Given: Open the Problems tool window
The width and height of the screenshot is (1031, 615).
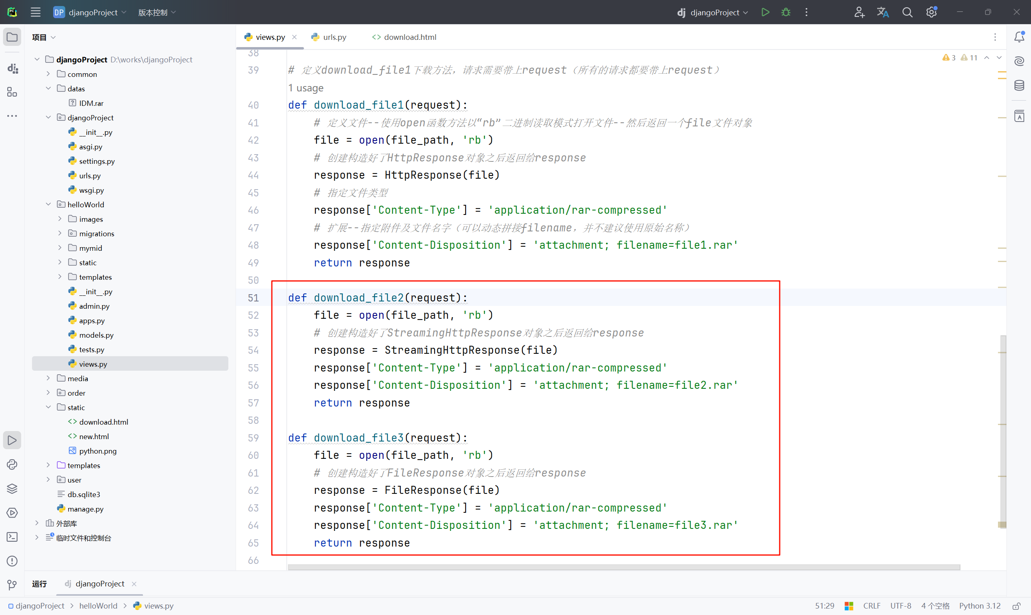Looking at the screenshot, I should [x=12, y=561].
